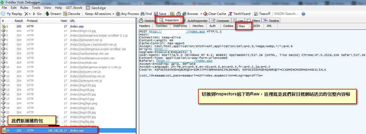The height and width of the screenshot is (134, 366).
Task: Select the TextView inspector tab
Action: [x=161, y=26]
